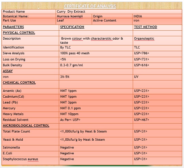Select the 3%-5% iron specification

click(x=65, y=77)
